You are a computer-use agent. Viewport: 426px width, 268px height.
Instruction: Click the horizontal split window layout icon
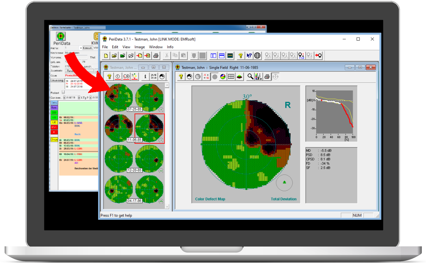coord(222,56)
